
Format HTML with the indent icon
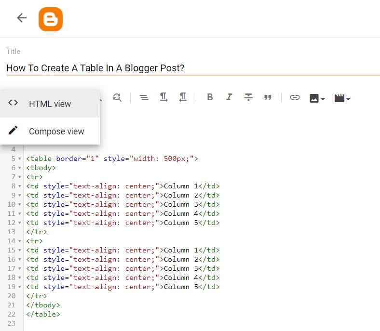click(144, 98)
